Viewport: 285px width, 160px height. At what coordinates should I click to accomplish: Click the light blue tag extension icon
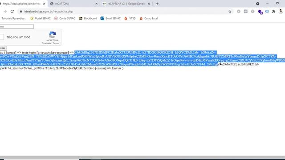pyautogui.click(x=267, y=12)
